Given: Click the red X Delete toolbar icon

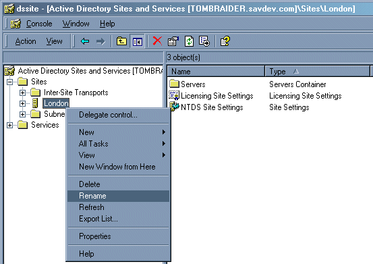Looking at the screenshot, I should [x=157, y=41].
